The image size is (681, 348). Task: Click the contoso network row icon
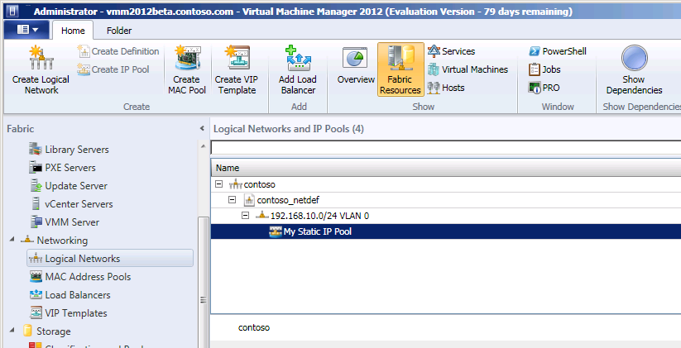(235, 184)
